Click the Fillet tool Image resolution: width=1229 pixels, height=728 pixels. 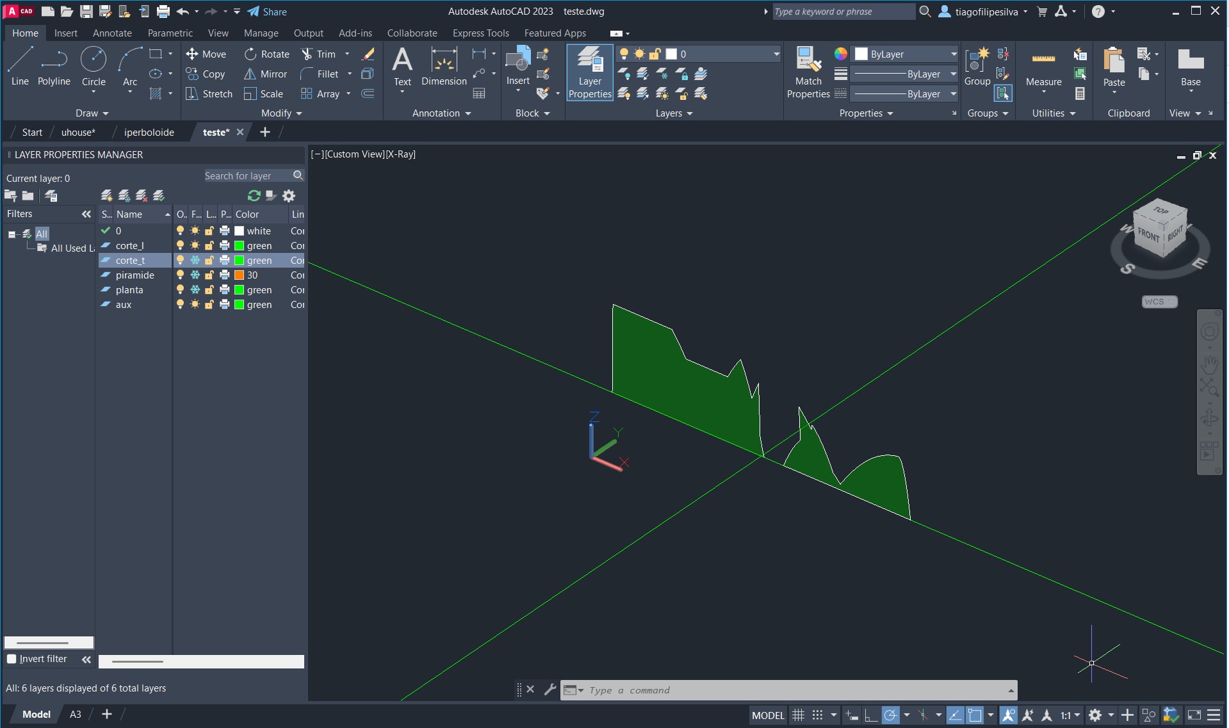point(320,74)
